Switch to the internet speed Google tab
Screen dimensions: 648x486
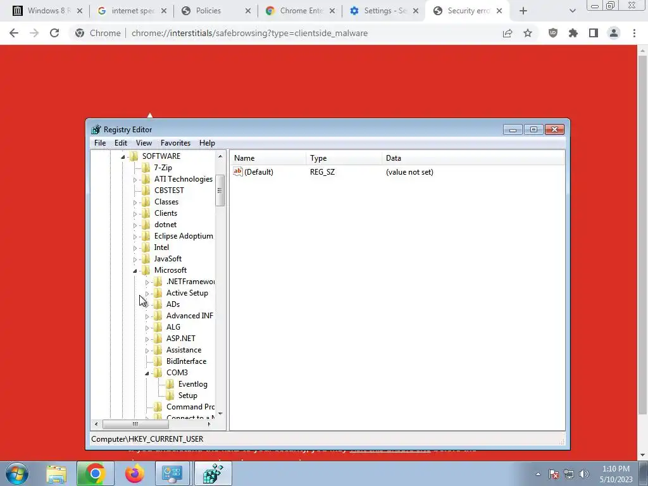[132, 11]
